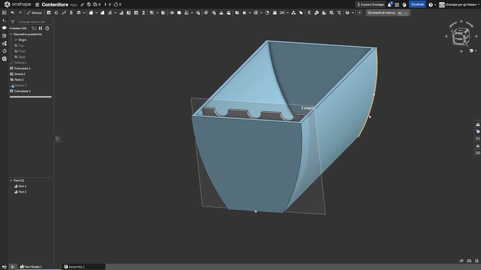Click the add folder icon beside Funzioni
The image size is (481, 270).
tap(34, 28)
